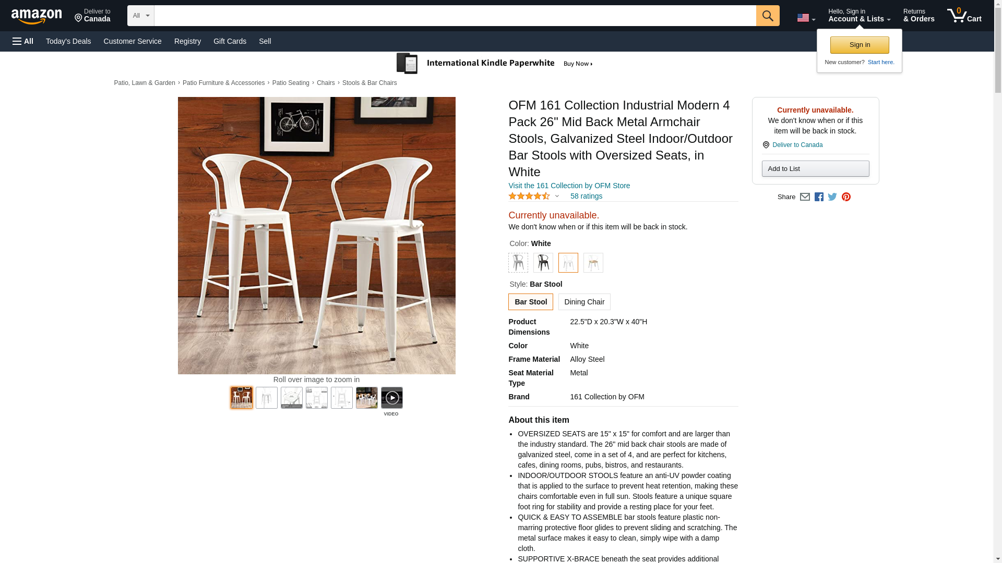This screenshot has height=563, width=1002.
Task: Select the Bar Stool style option
Action: (530, 302)
